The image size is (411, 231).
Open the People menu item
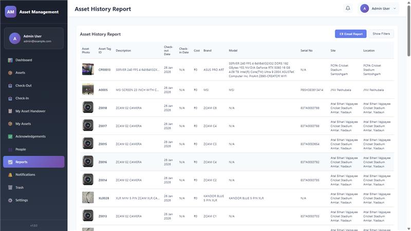[33, 149]
